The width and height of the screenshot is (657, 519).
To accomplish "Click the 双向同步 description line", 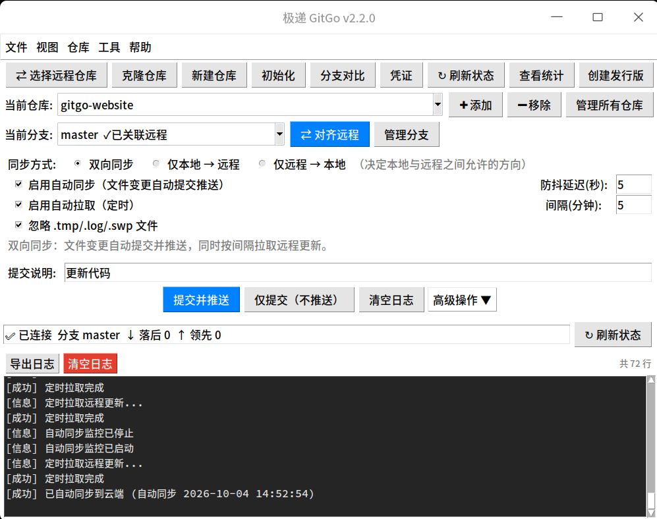I will click(x=169, y=246).
